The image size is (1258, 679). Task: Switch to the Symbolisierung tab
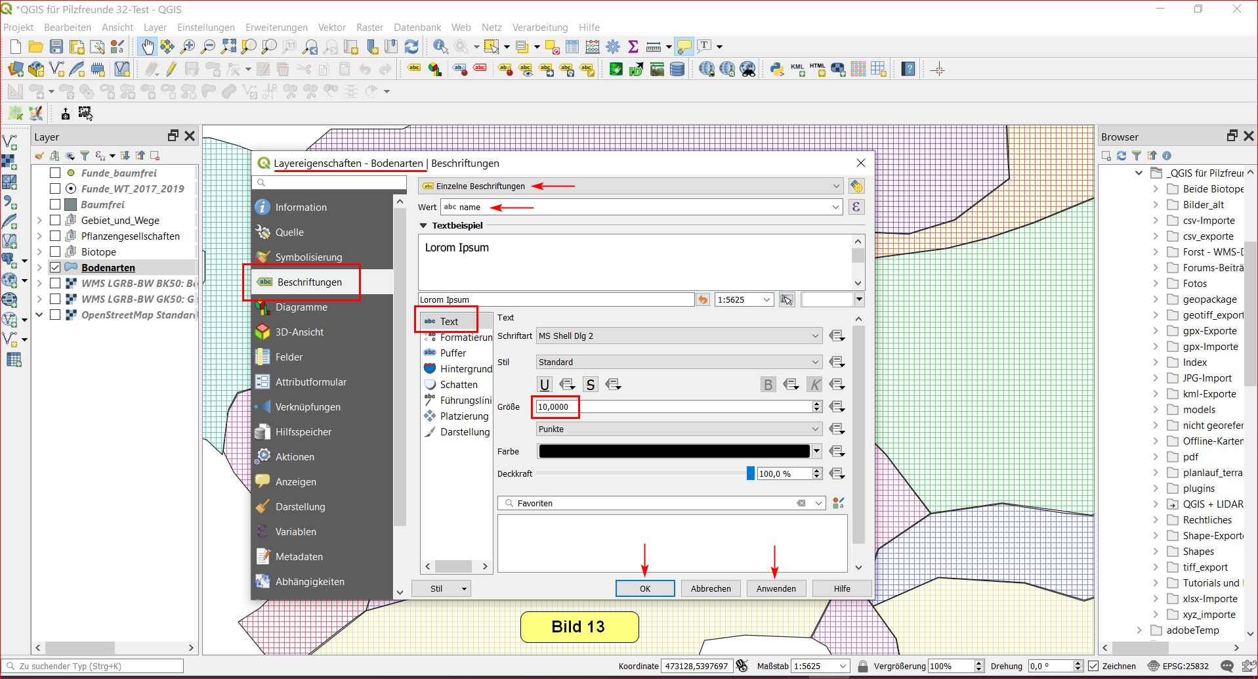pyautogui.click(x=308, y=257)
